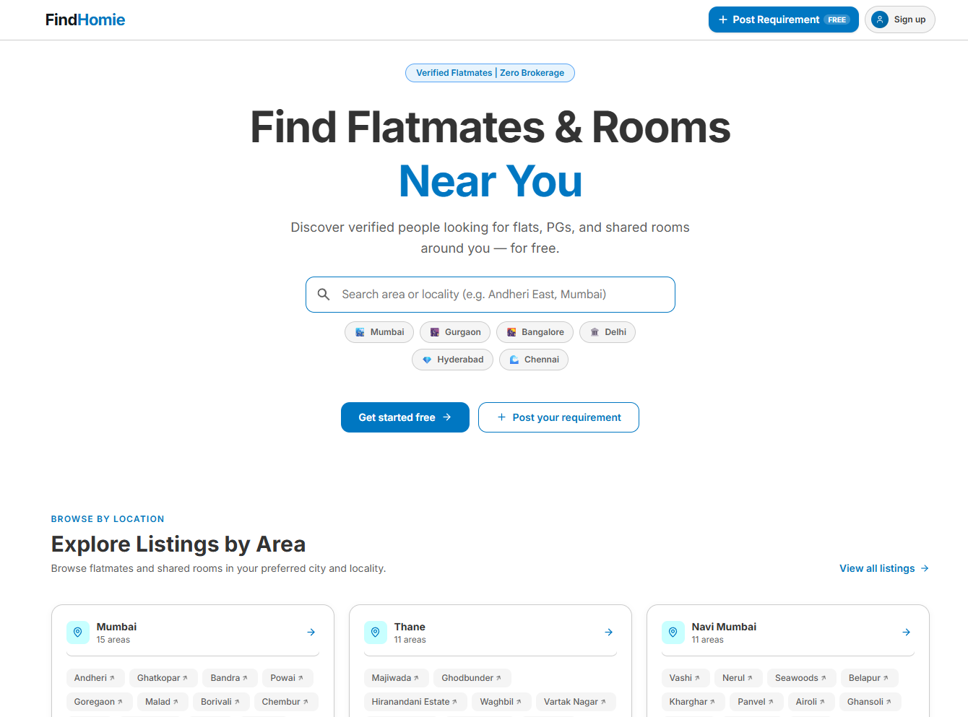
Task: Open Vashi area tag
Action: click(685, 678)
